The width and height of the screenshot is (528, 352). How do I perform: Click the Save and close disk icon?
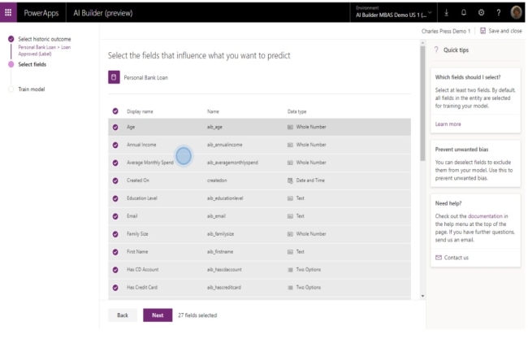coord(483,31)
